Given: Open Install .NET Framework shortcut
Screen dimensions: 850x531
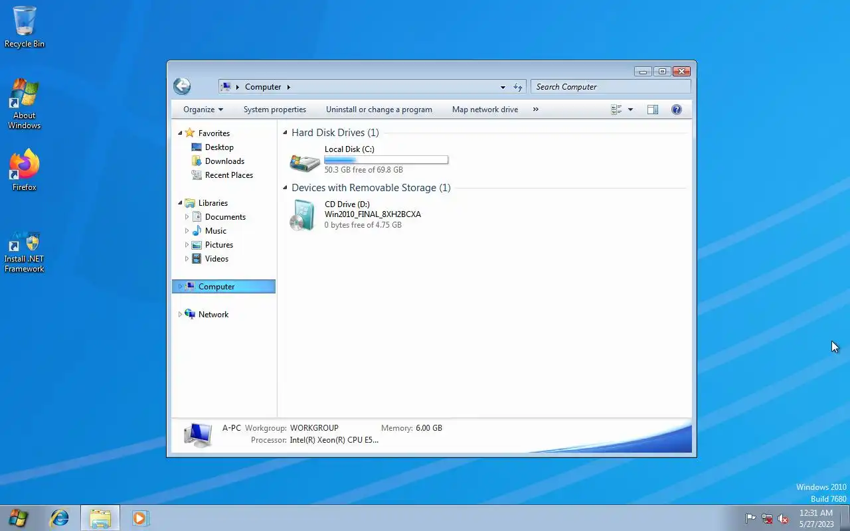Looking at the screenshot, I should (25, 252).
